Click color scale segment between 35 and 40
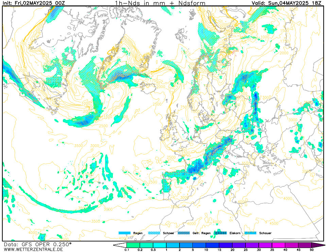Image resolution: width=326 pixels, height=252 pixels. click(279, 245)
